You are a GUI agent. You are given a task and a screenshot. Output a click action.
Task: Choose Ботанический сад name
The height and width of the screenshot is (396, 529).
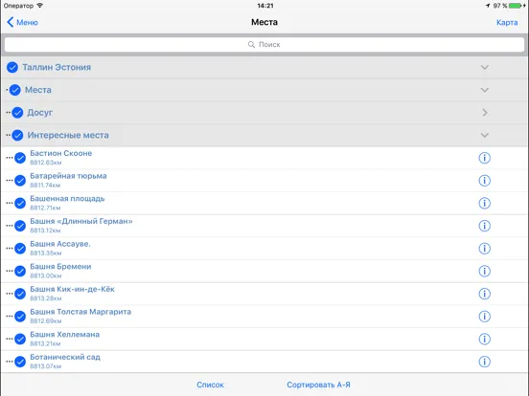[x=65, y=357]
